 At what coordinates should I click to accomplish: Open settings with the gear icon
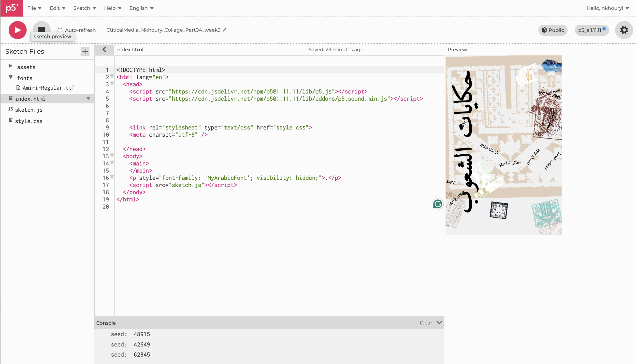pos(624,30)
